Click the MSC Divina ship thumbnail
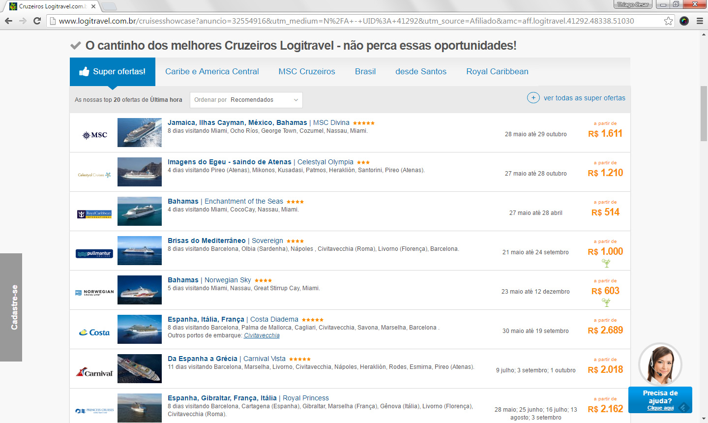Image resolution: width=708 pixels, height=423 pixels. click(140, 132)
